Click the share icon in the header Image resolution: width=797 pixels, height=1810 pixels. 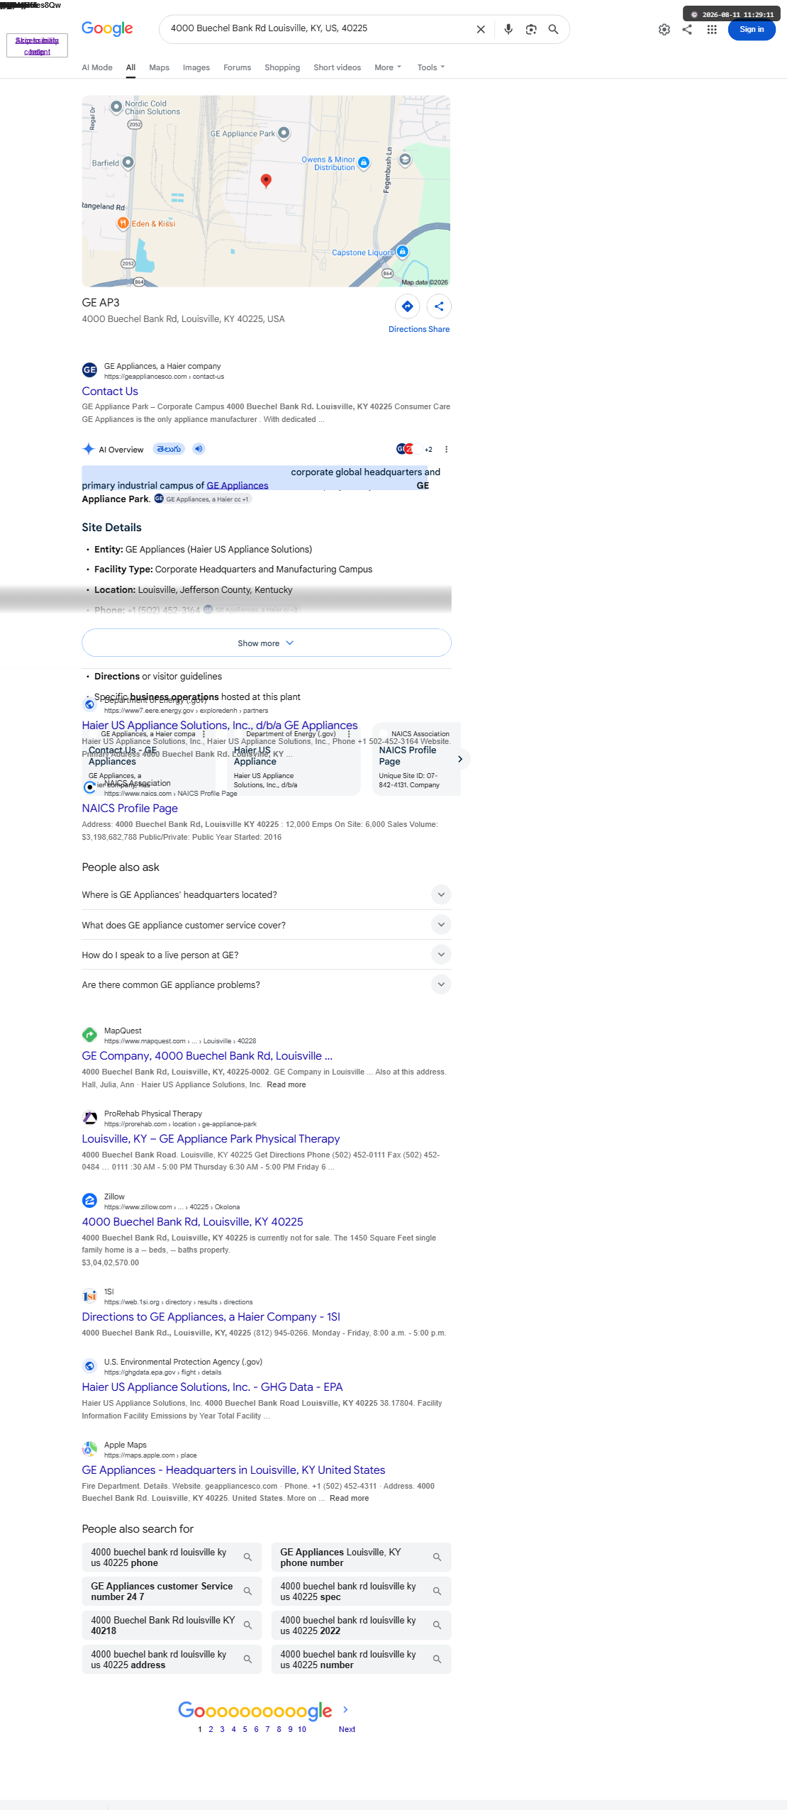coord(687,29)
